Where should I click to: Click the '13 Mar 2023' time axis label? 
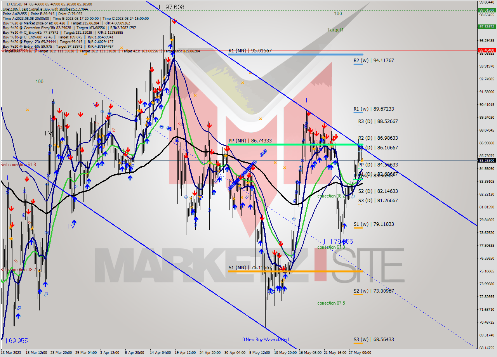(12, 353)
